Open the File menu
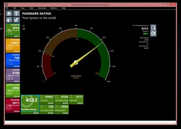The image size is (181, 129). (x=7, y=8)
